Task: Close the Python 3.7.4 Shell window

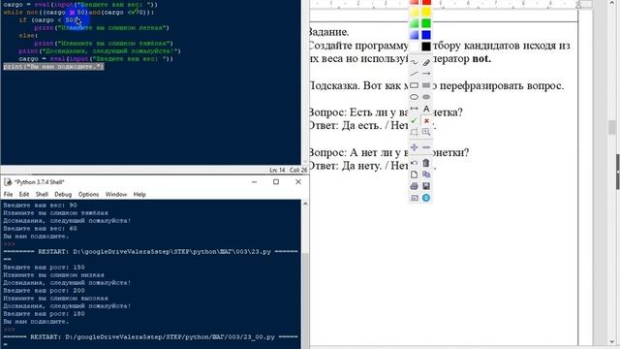Action: [x=298, y=181]
